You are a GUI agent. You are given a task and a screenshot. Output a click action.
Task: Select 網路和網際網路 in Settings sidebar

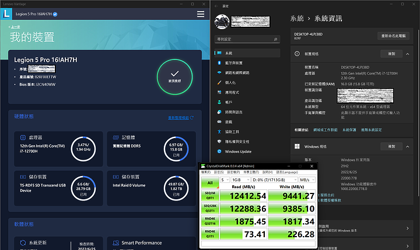(x=247, y=73)
